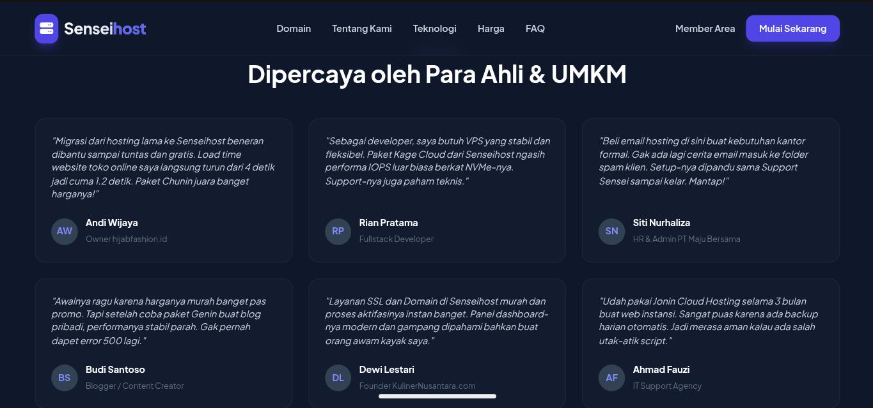Select Andi Wijaya's testimonial card
Viewport: 873px width, 408px height.
164,190
